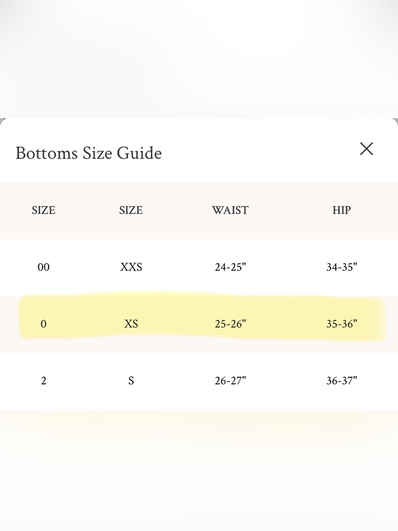Click the 36-37" hip measurement
Screen dimensions: 398x531
(x=341, y=381)
